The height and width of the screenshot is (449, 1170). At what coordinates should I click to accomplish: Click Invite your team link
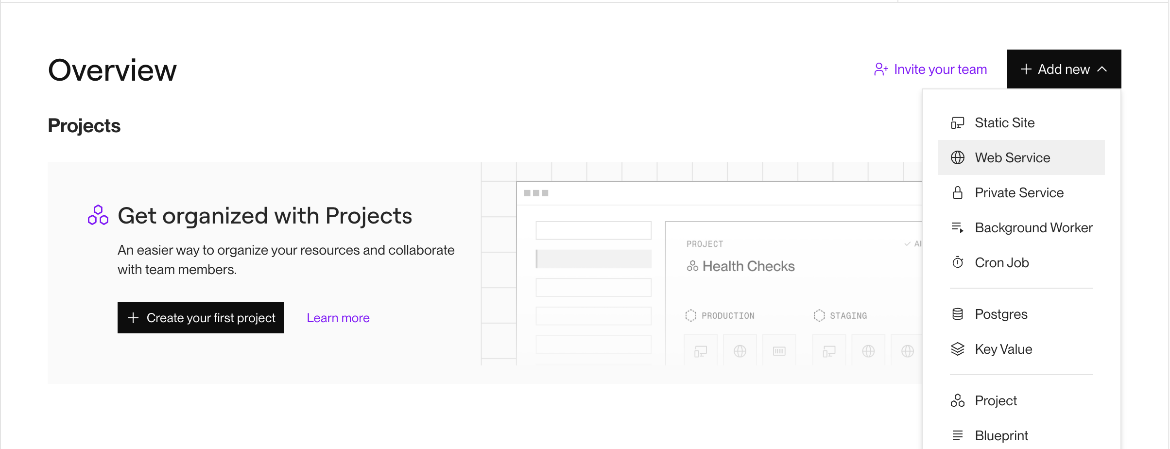[x=930, y=69]
